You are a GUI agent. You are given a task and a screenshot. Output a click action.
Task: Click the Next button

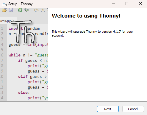[x=108, y=109]
